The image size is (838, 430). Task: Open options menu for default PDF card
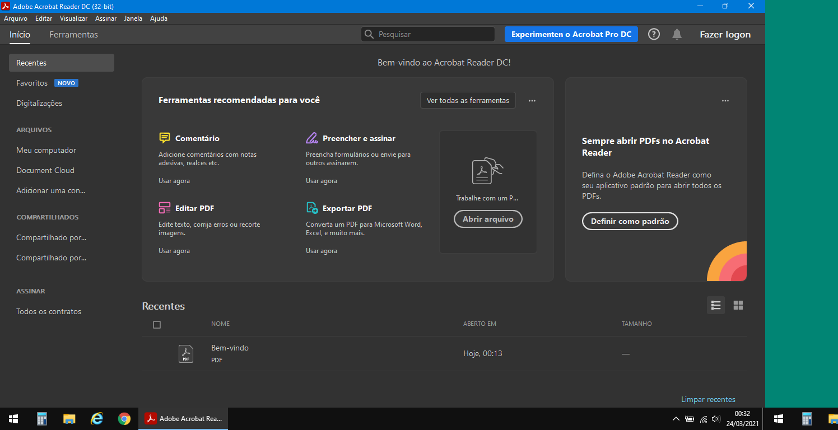(x=725, y=101)
